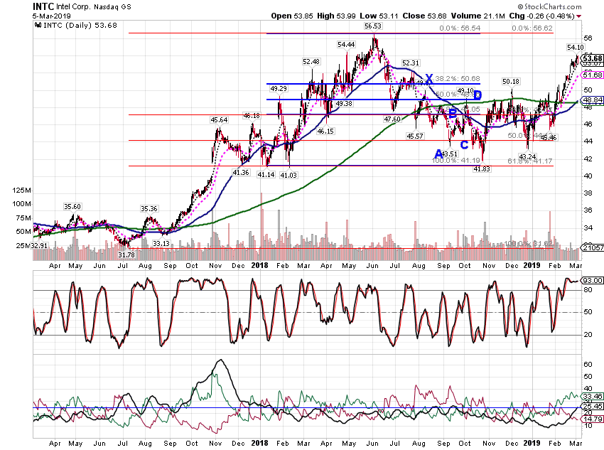The width and height of the screenshot is (604, 450).
Task: Click the 35.60 price annotation
Action: click(72, 207)
